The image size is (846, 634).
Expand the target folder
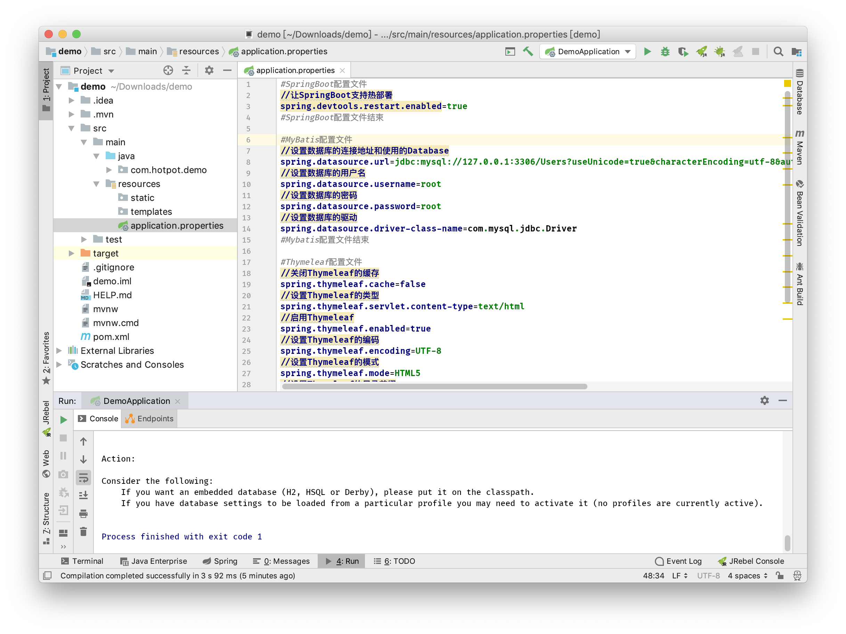71,253
